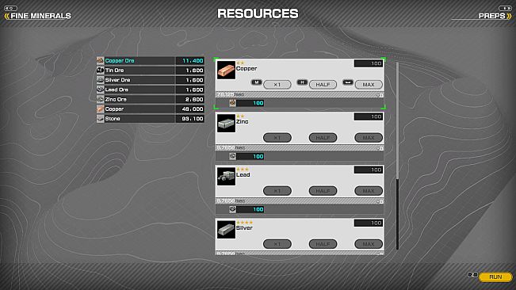Select the Copper Ore row label
Image resolution: width=516 pixels, height=290 pixels.
click(x=120, y=60)
